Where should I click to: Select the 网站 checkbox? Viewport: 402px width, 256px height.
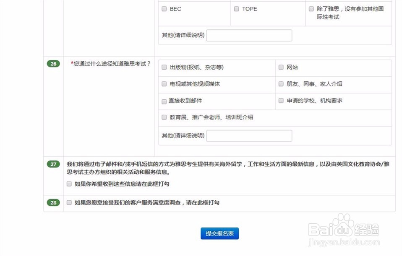tap(281, 67)
